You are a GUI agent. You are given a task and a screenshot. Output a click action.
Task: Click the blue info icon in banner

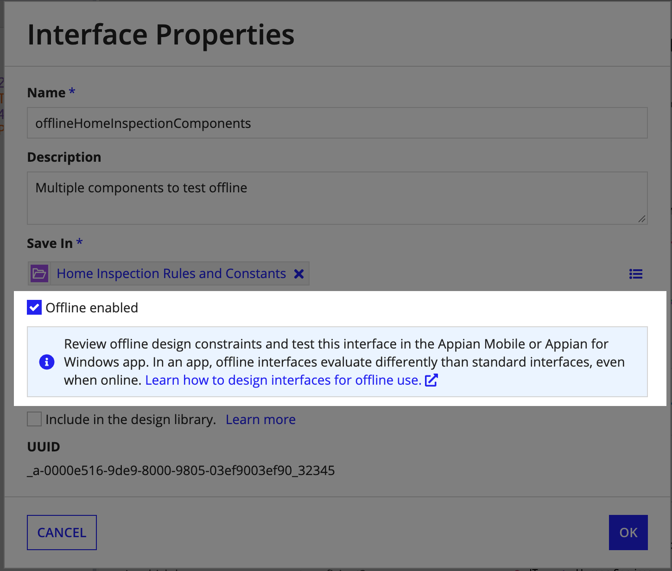47,362
